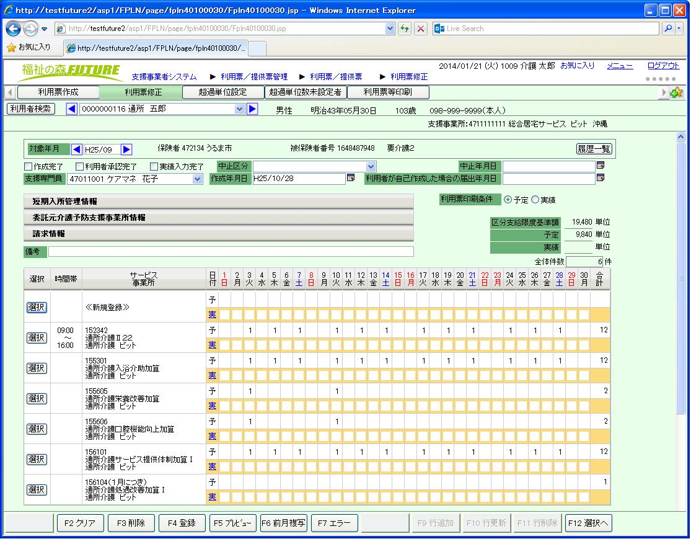The image size is (691, 539).
Task: Click the ログアウト link
Action: coord(663,66)
